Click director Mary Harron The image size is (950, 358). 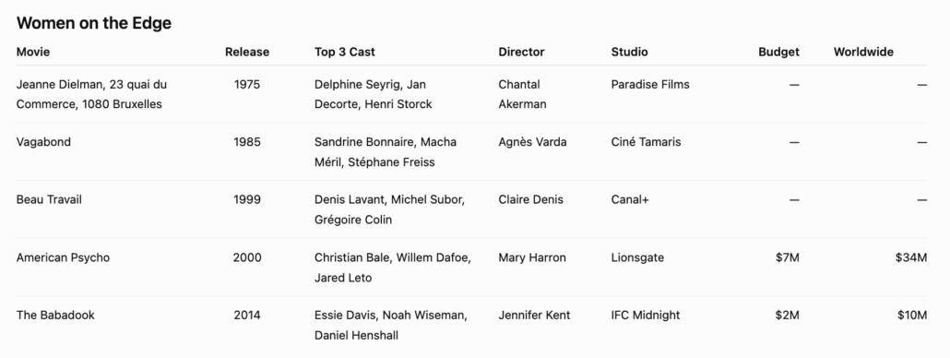tap(532, 257)
